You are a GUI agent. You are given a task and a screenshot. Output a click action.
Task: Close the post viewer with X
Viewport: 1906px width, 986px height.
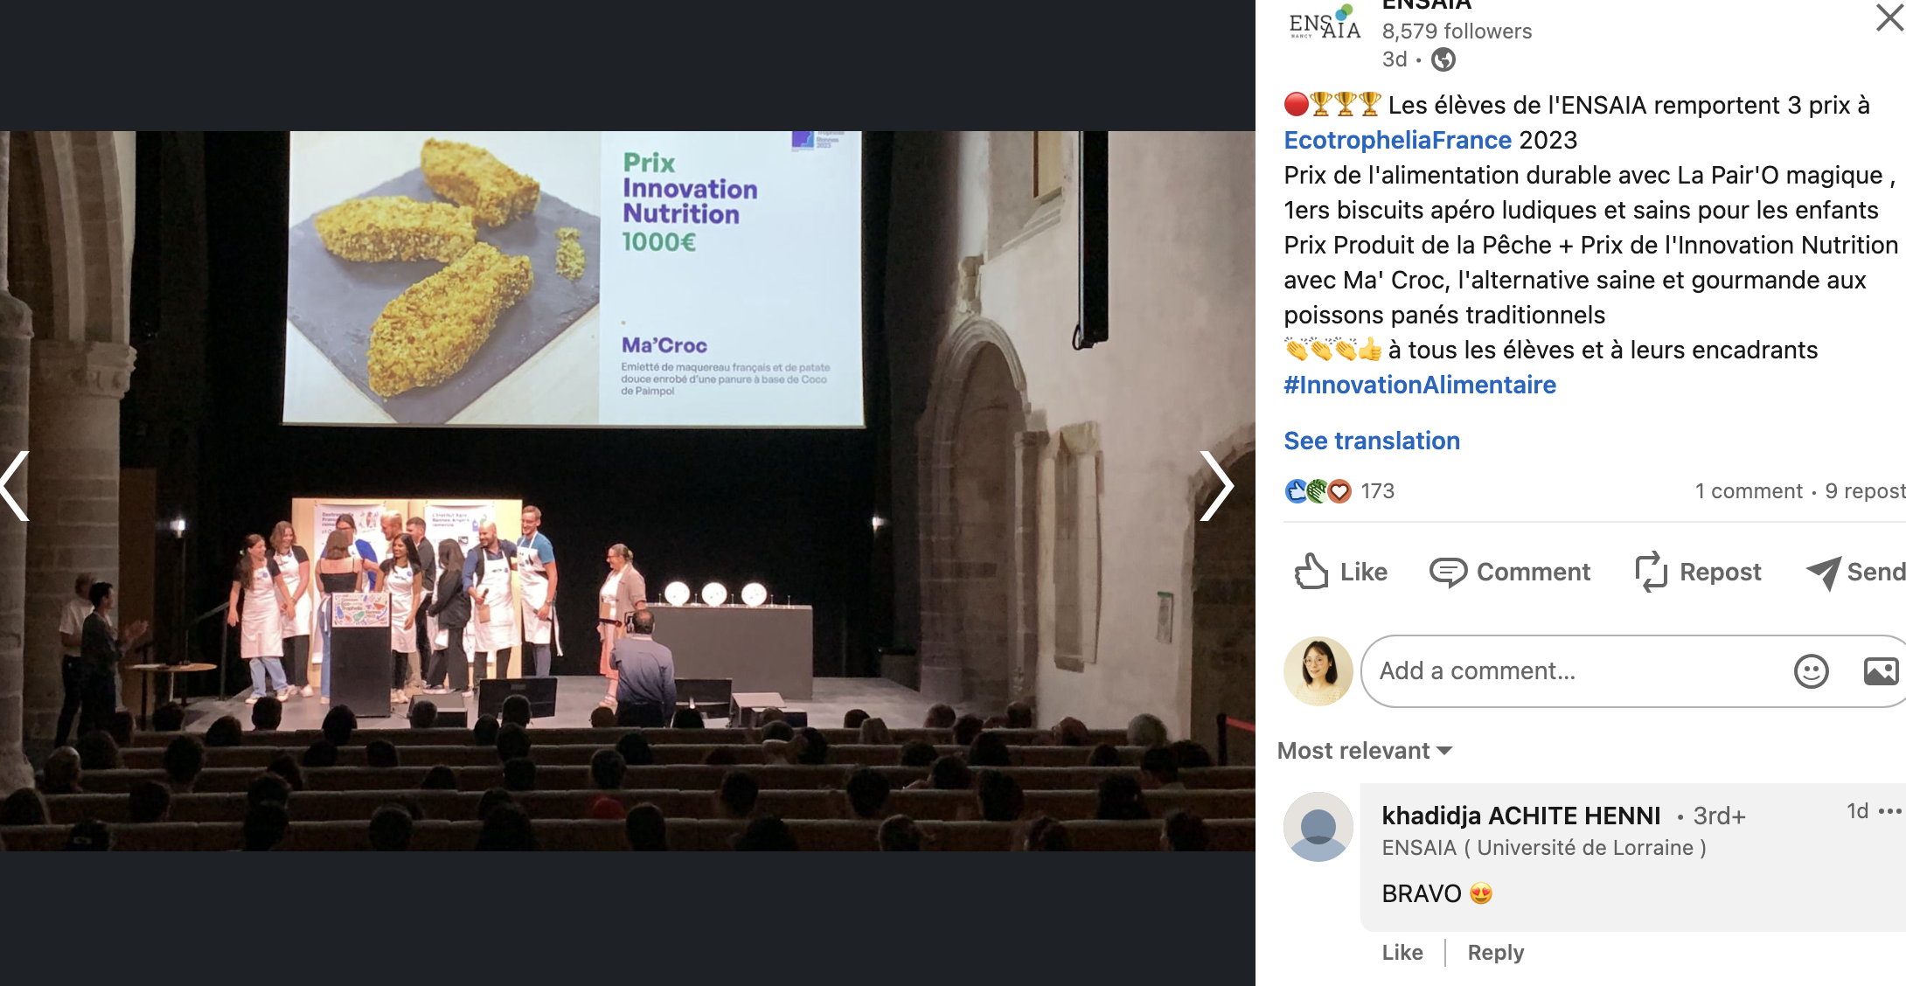[1890, 17]
